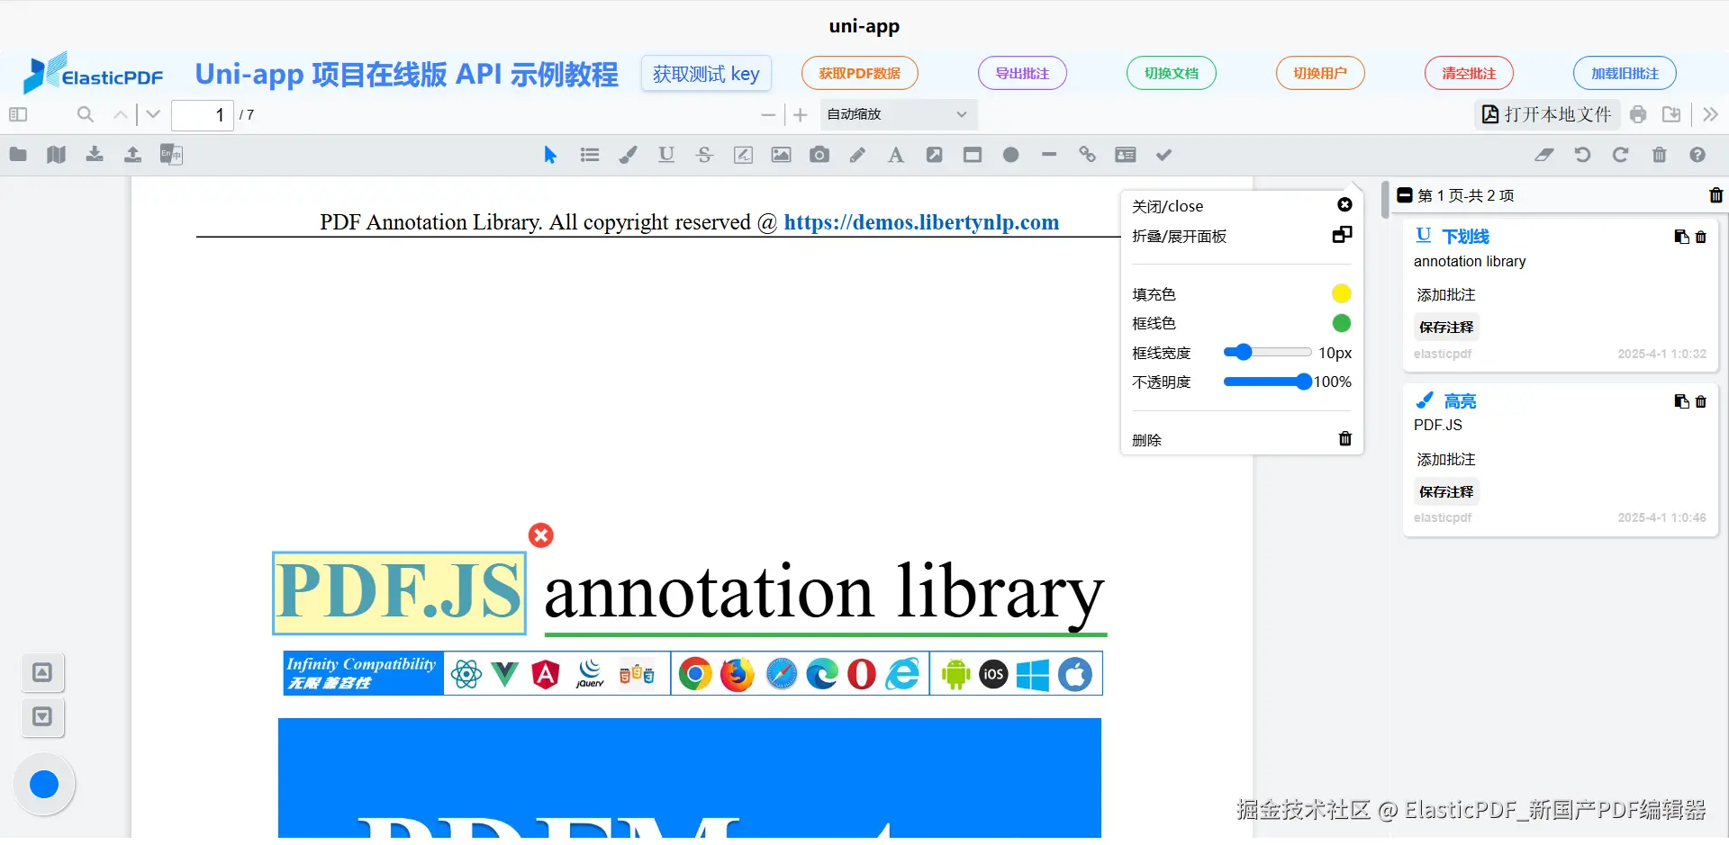This screenshot has height=845, width=1729.
Task: Undo the last annotation action
Action: click(x=1582, y=155)
